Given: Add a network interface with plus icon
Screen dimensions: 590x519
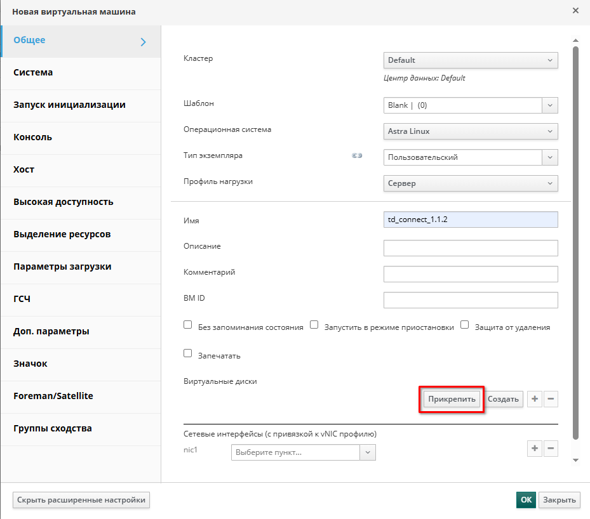Looking at the screenshot, I should (535, 449).
